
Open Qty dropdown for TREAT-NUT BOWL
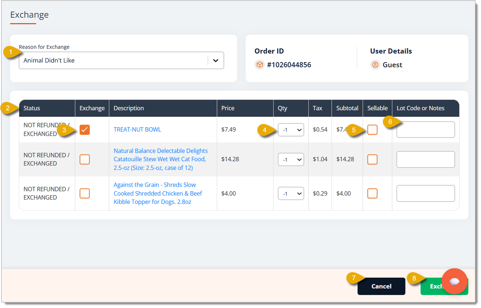click(291, 130)
